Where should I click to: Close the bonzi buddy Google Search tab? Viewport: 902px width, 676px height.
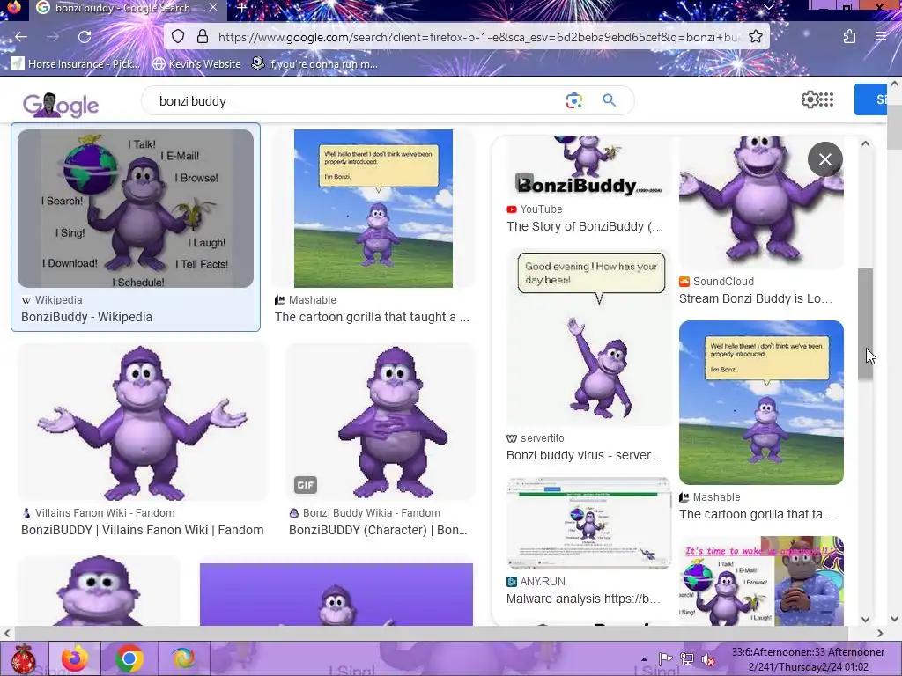(x=213, y=8)
